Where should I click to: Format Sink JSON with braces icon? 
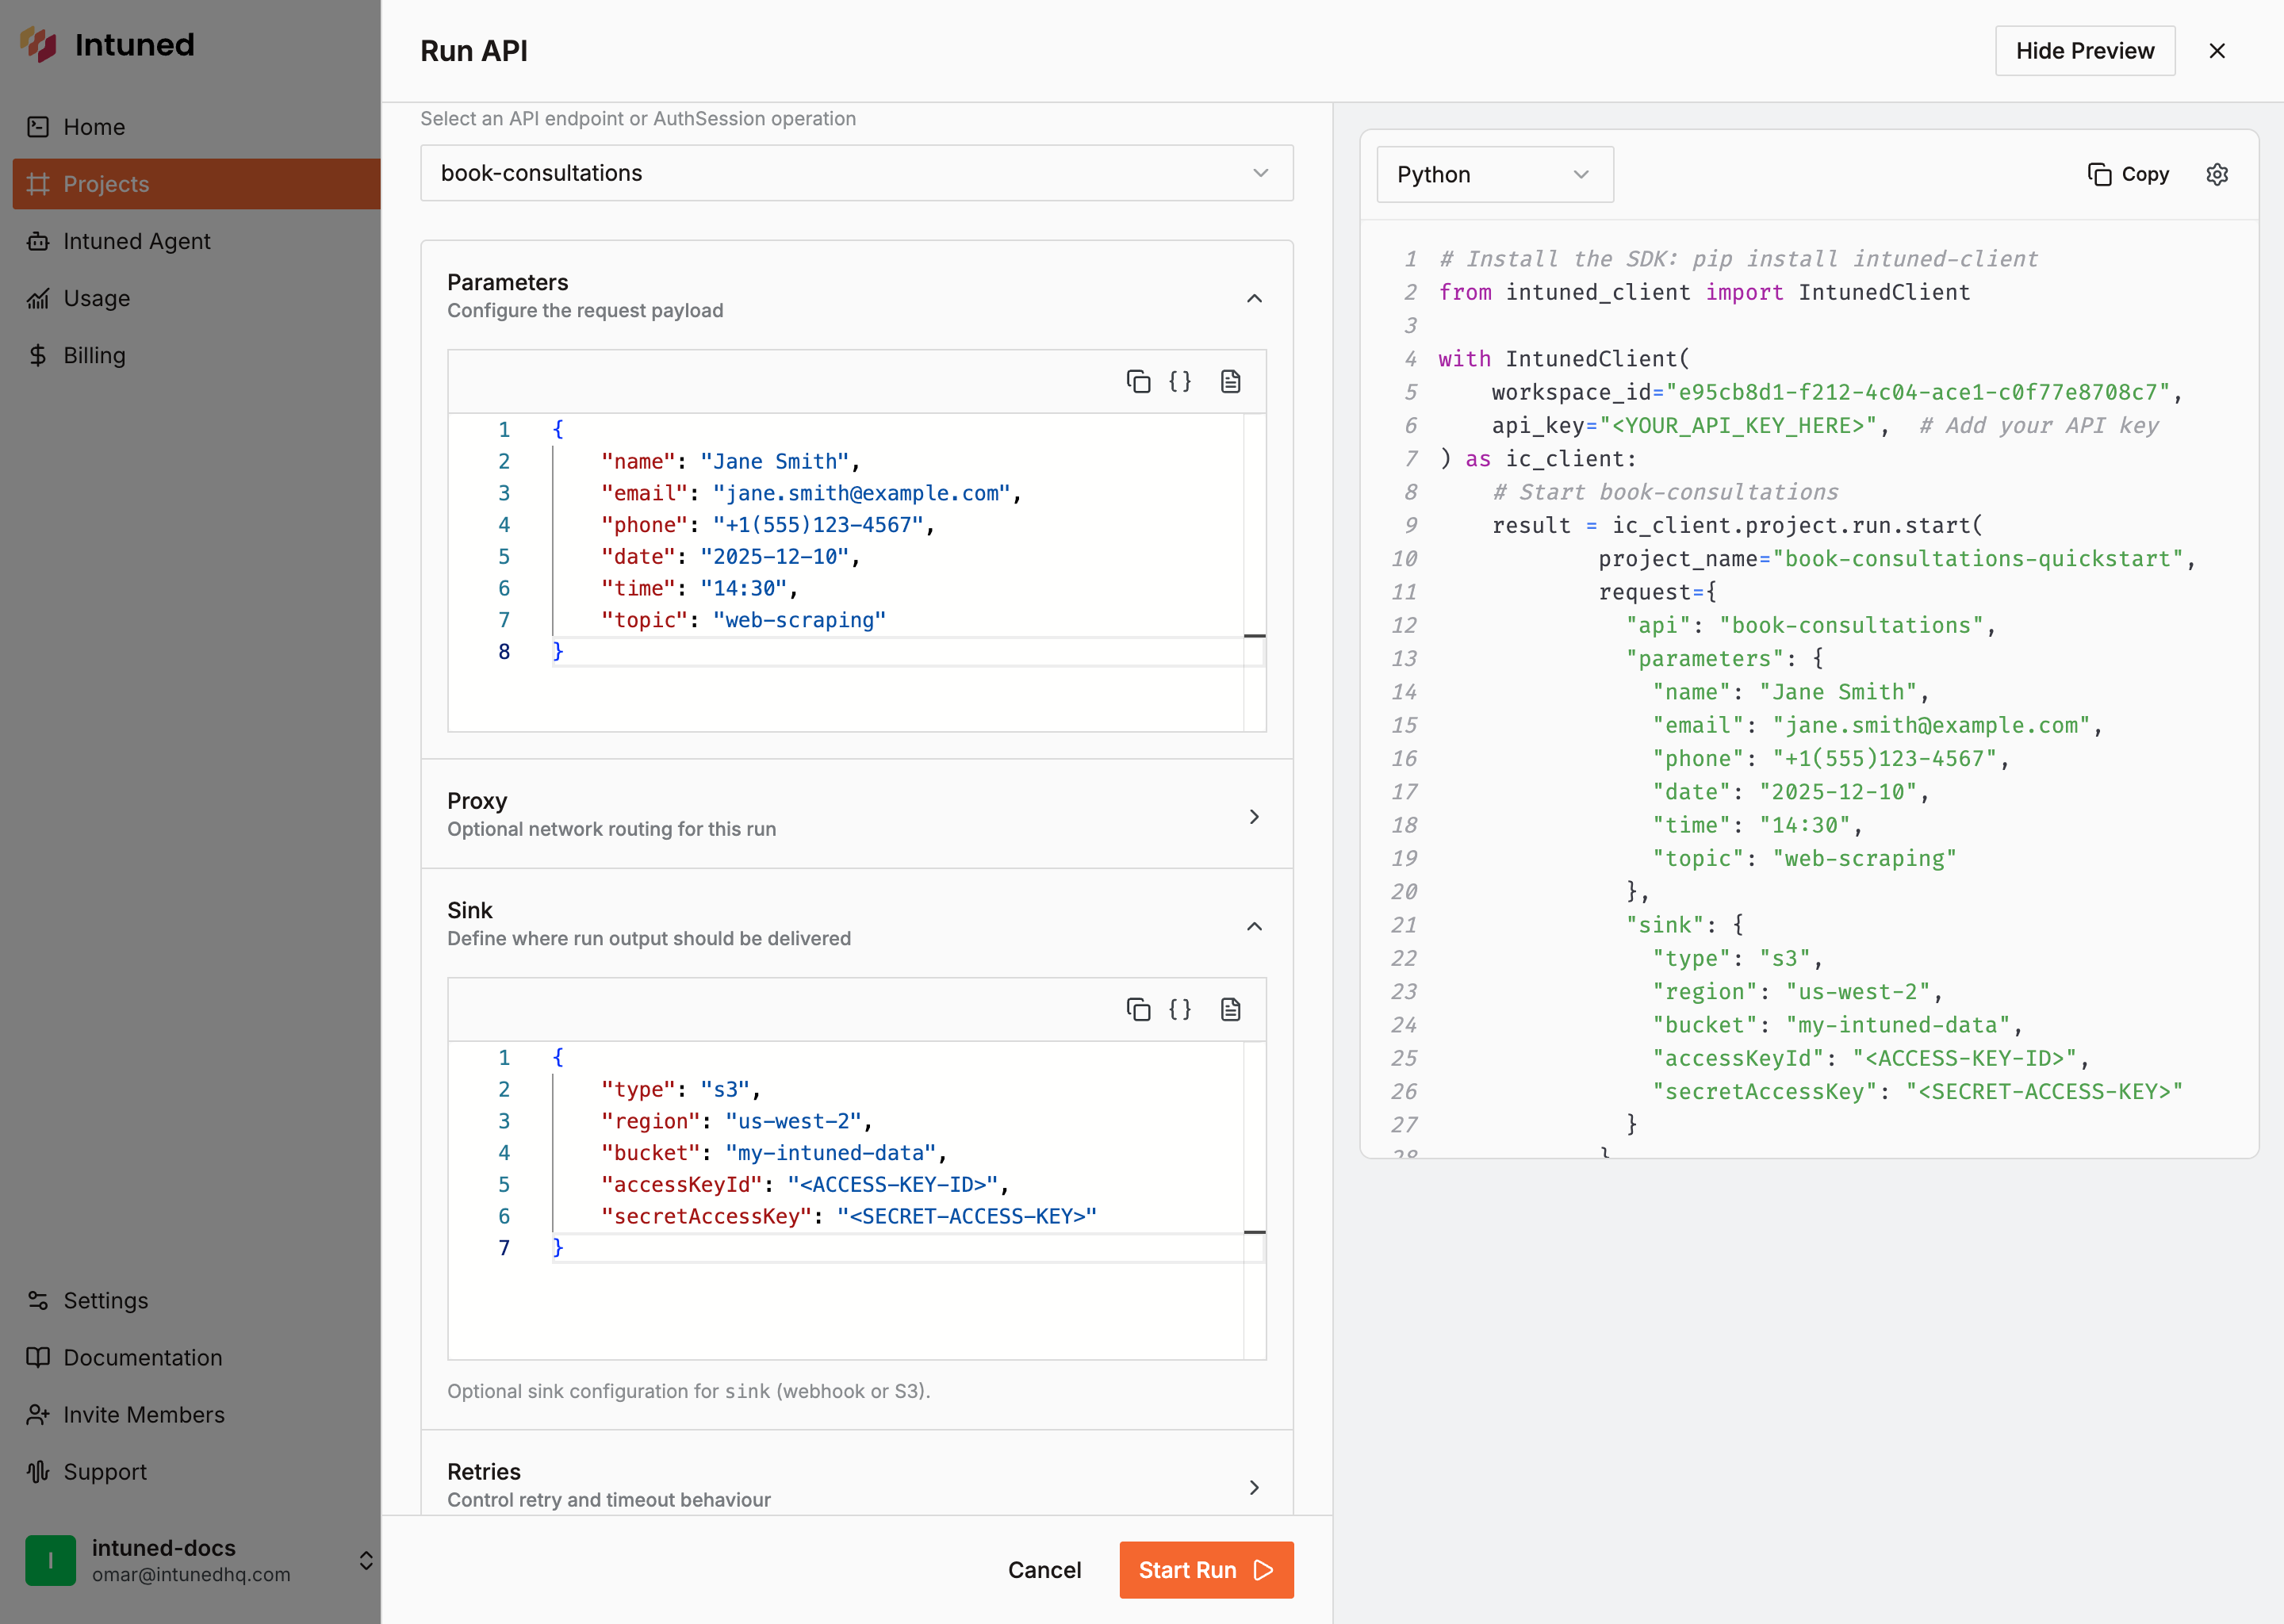(1180, 1009)
